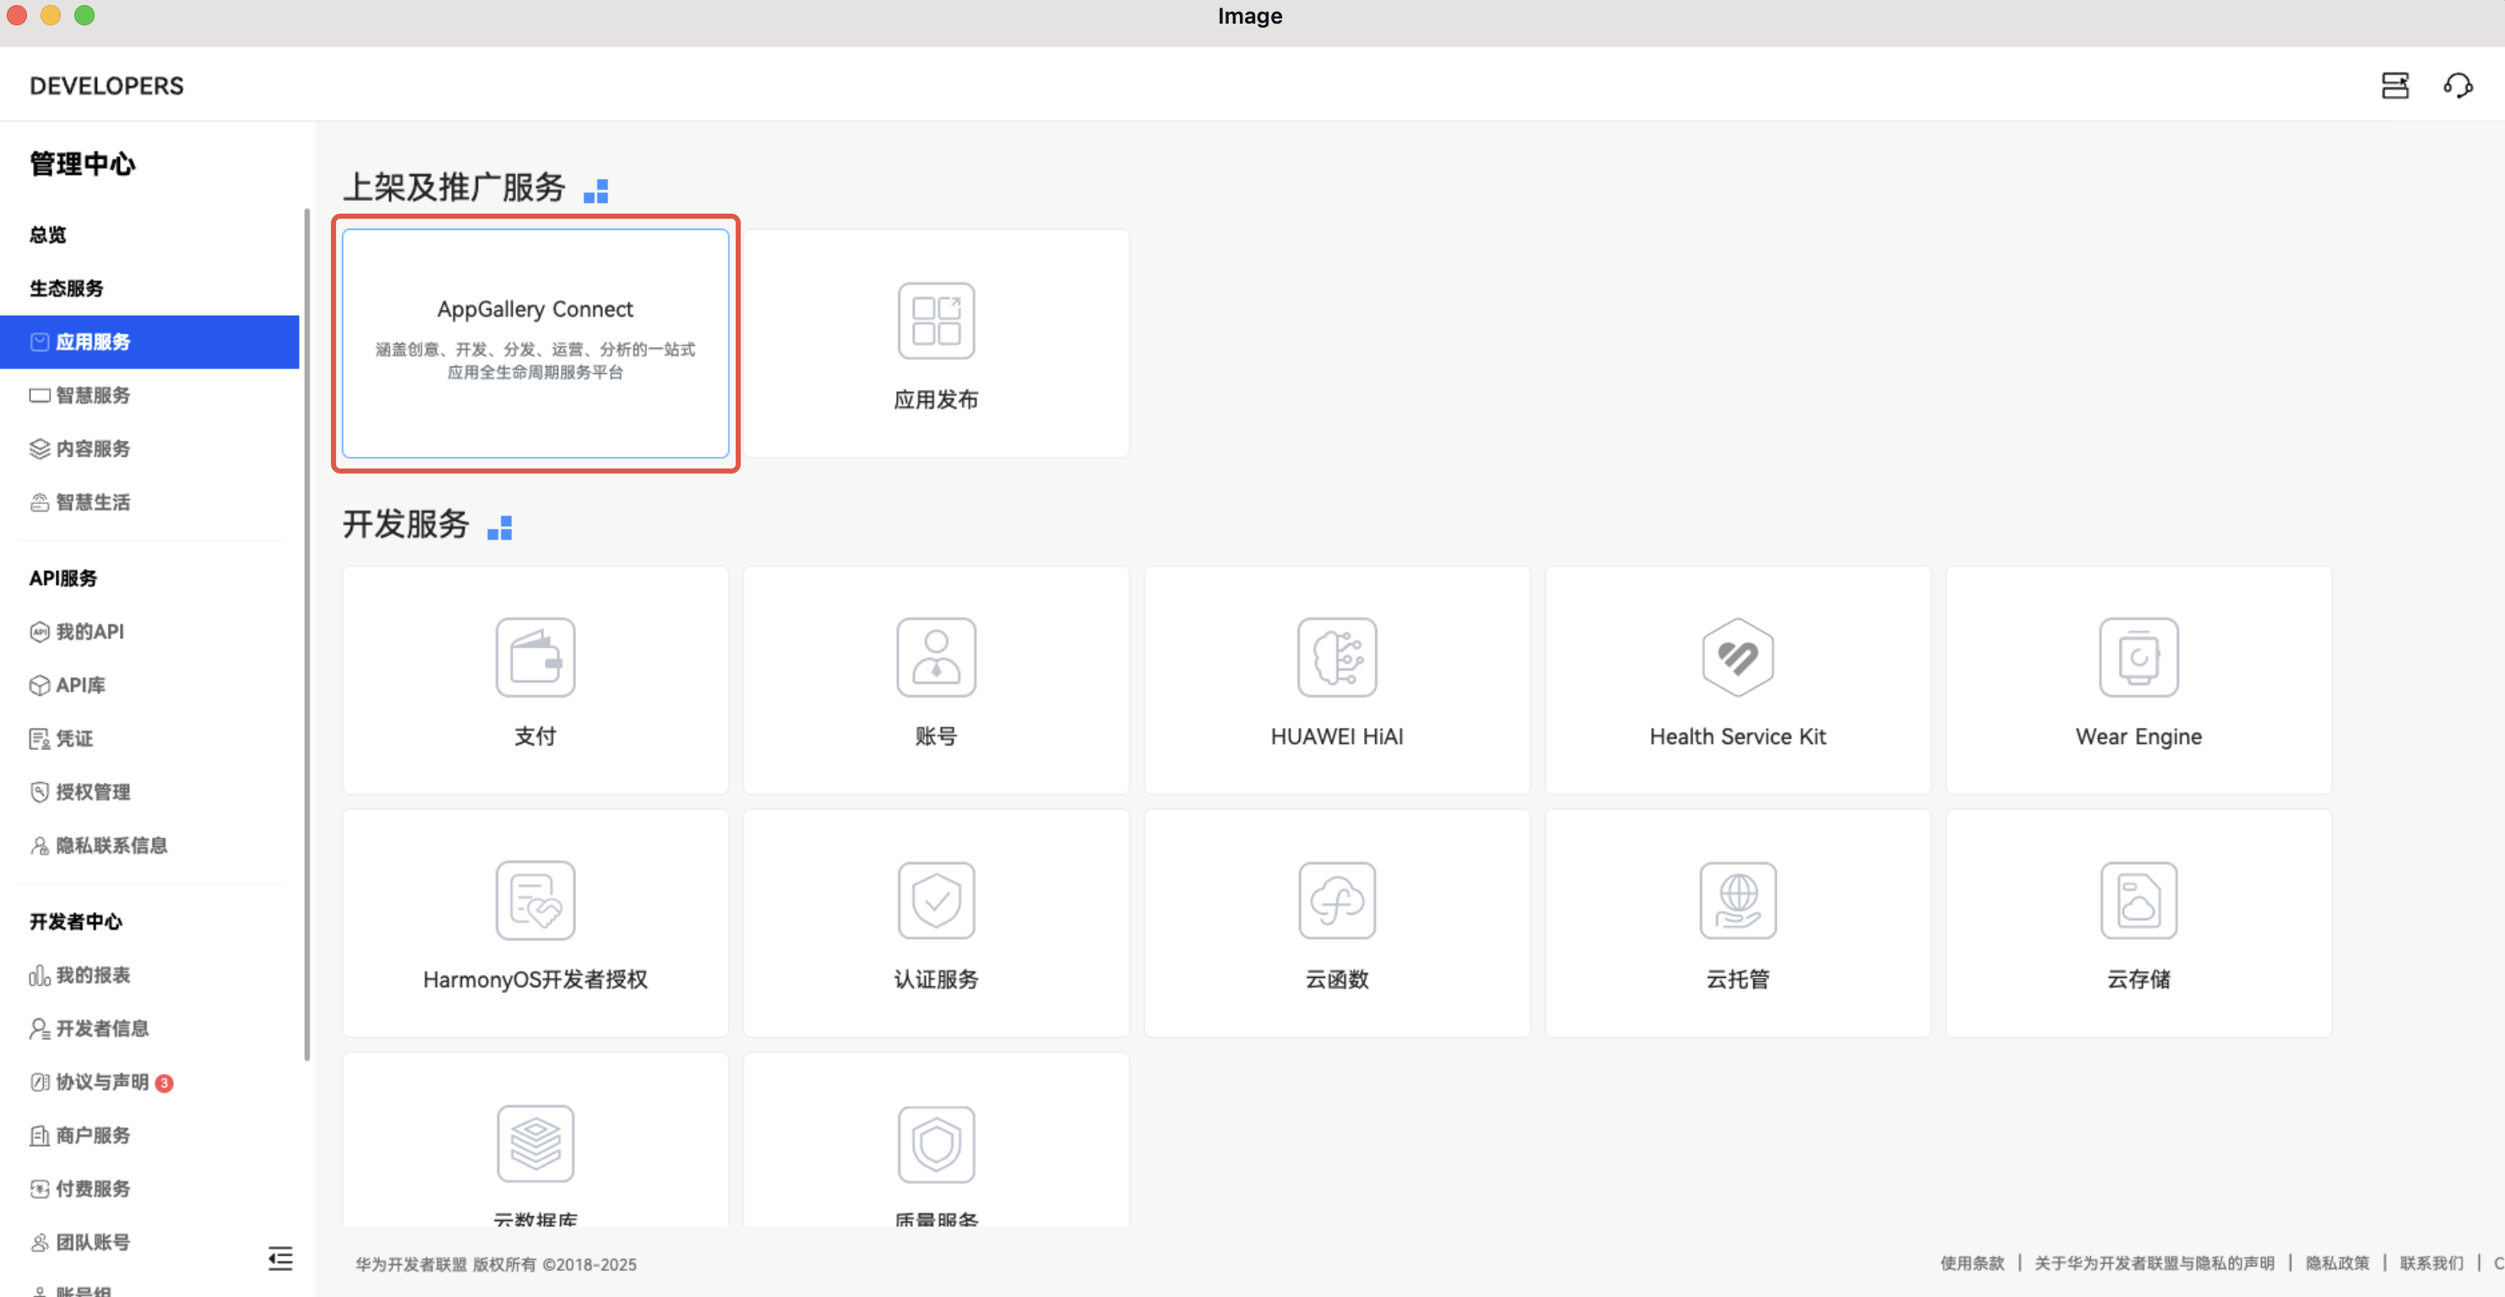Select 应用服务 in the sidebar
The image size is (2505, 1297).
tap(149, 341)
